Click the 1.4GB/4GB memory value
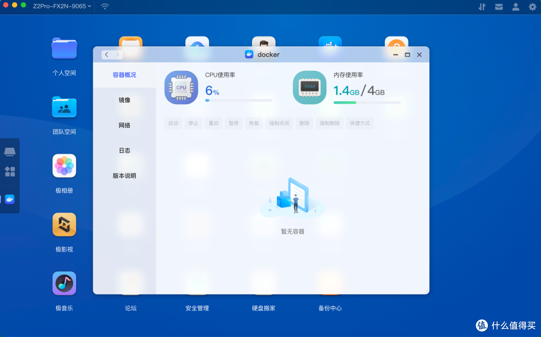This screenshot has width=541, height=337. 359,91
